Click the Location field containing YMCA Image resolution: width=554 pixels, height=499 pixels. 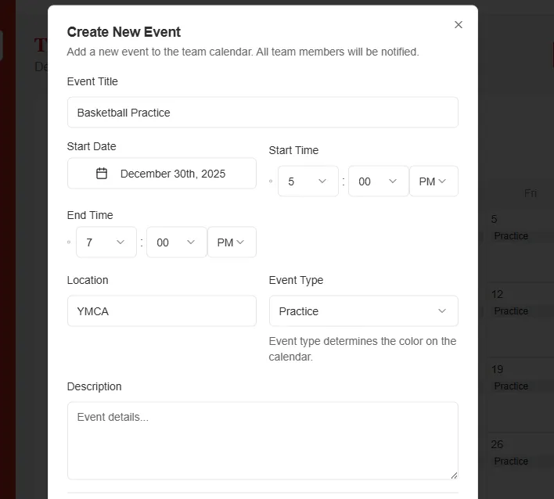[x=162, y=311]
